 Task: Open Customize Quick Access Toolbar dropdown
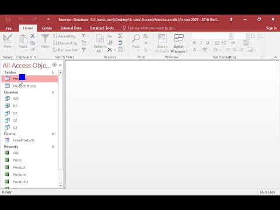click(x=48, y=19)
